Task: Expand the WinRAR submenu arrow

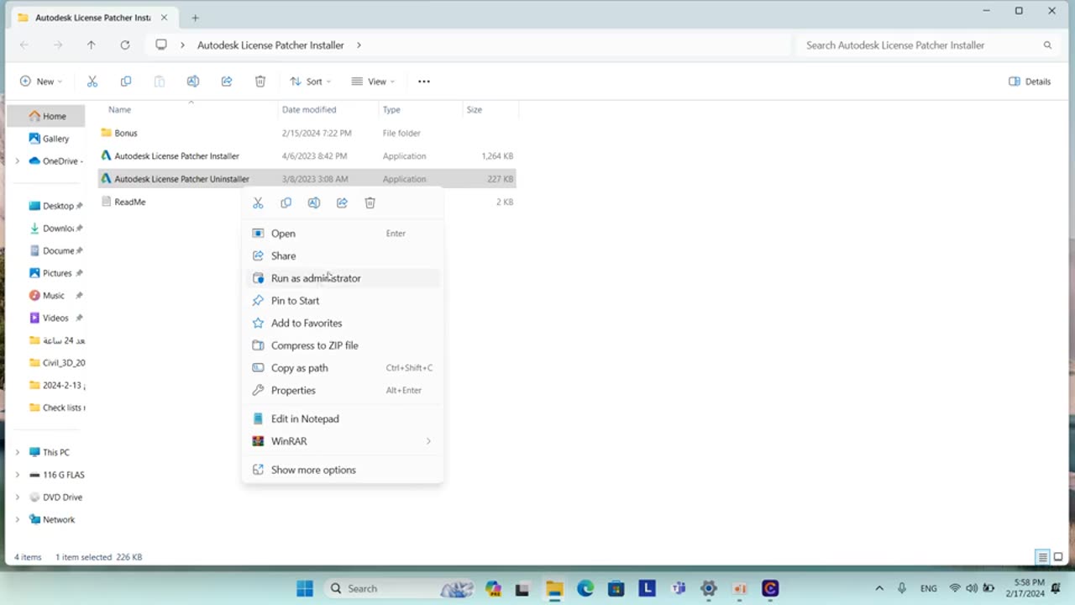Action: [x=428, y=441]
